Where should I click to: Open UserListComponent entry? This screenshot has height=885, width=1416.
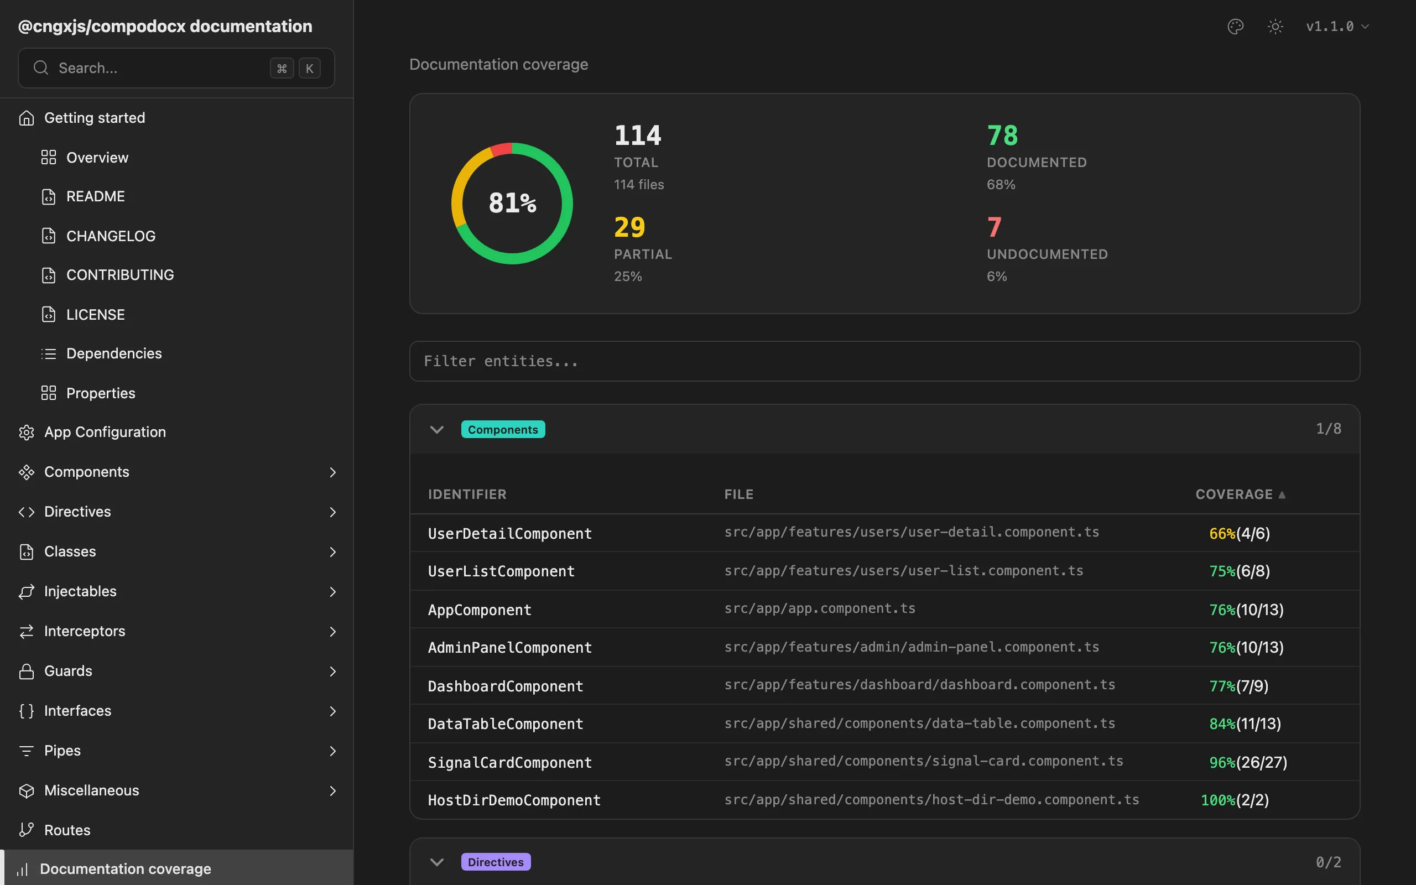point(501,571)
